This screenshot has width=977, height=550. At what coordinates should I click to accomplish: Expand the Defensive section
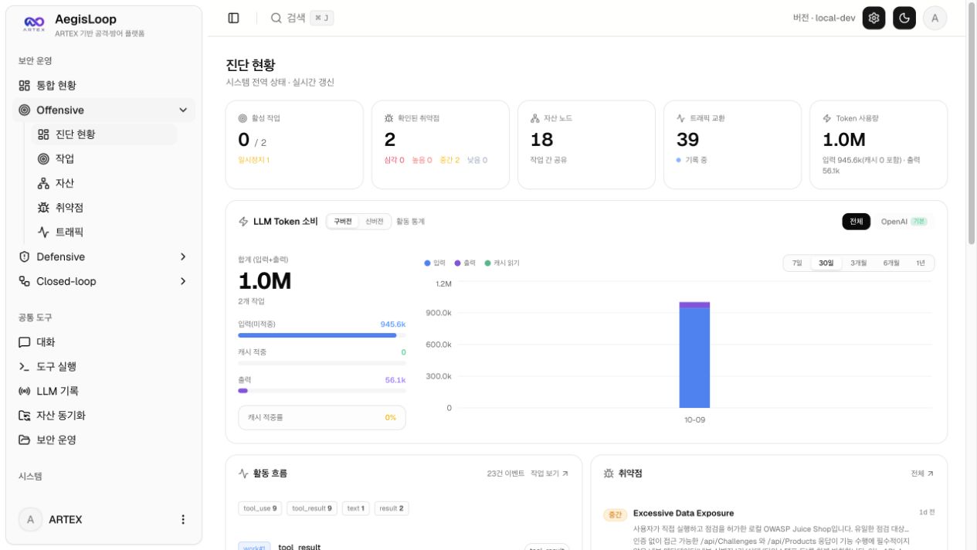(183, 256)
